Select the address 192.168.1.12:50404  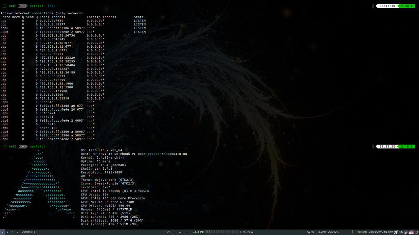[57, 65]
